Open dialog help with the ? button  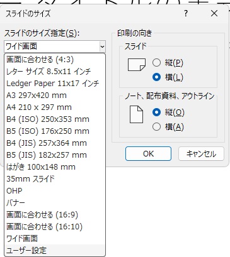[186, 14]
